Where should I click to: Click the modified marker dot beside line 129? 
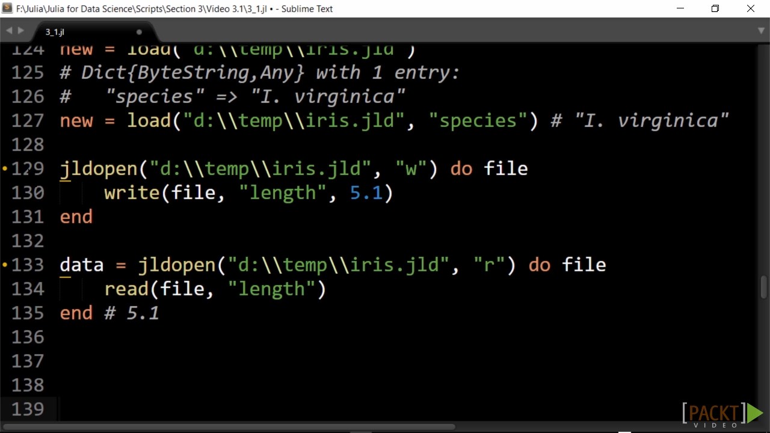pos(5,169)
